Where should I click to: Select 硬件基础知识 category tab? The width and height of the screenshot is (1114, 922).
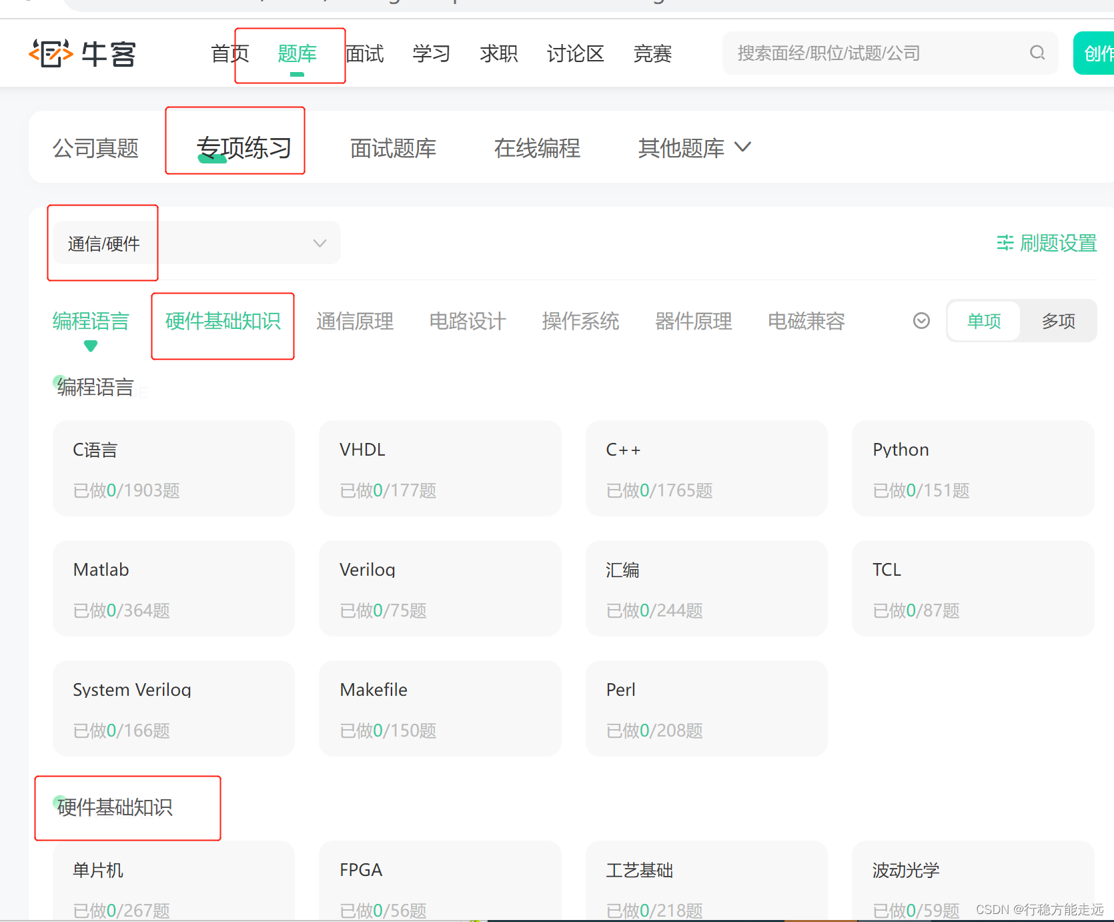[x=223, y=321]
